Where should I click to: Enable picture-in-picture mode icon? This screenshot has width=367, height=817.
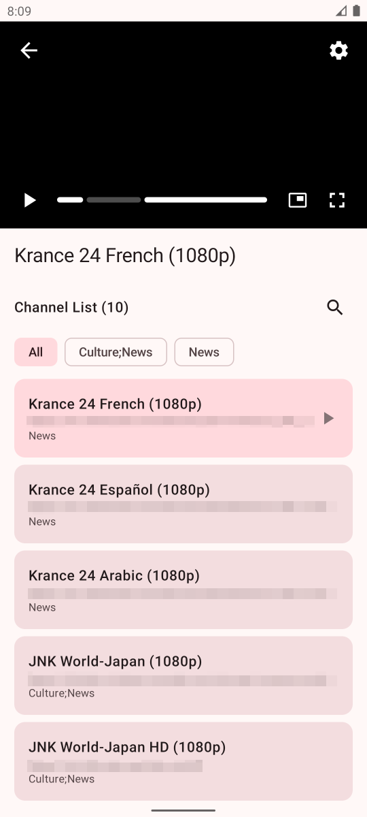[298, 200]
